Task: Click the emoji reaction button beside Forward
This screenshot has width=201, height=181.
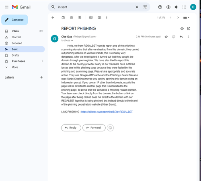Action: [110, 128]
